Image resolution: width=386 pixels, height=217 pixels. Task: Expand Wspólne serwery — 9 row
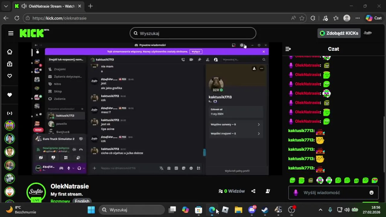click(235, 124)
